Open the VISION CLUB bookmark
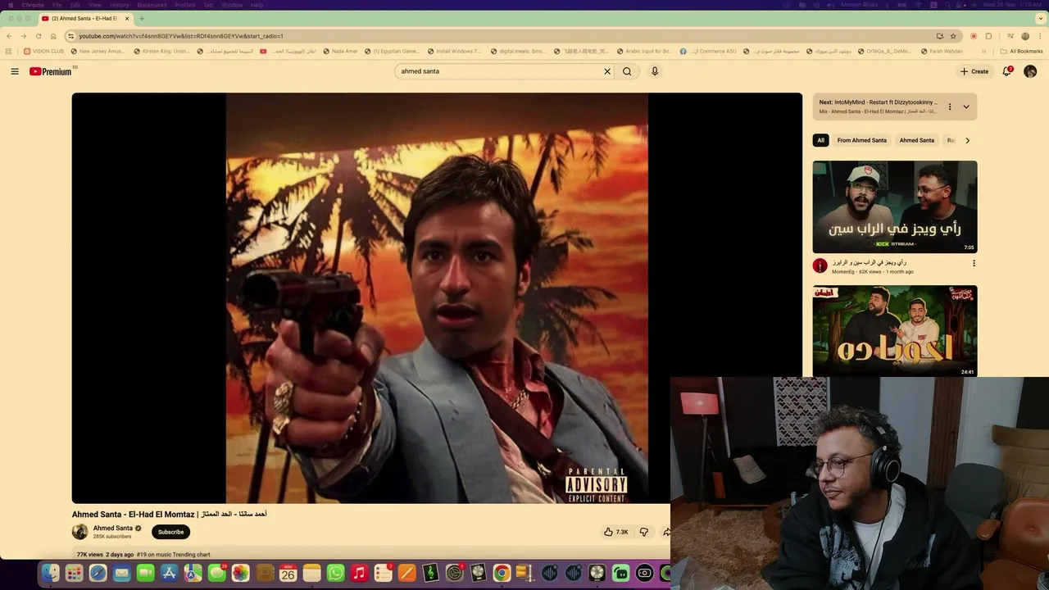1049x590 pixels. [43, 51]
